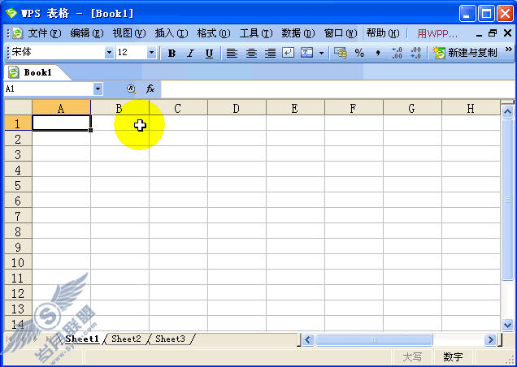517x367 pixels.
Task: Open the 插入 menu
Action: coord(172,33)
